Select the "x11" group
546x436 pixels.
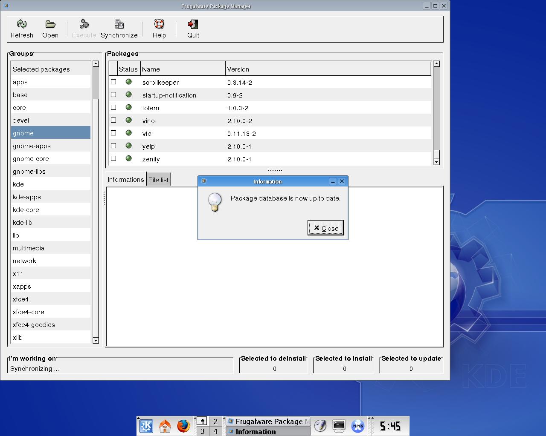point(51,273)
